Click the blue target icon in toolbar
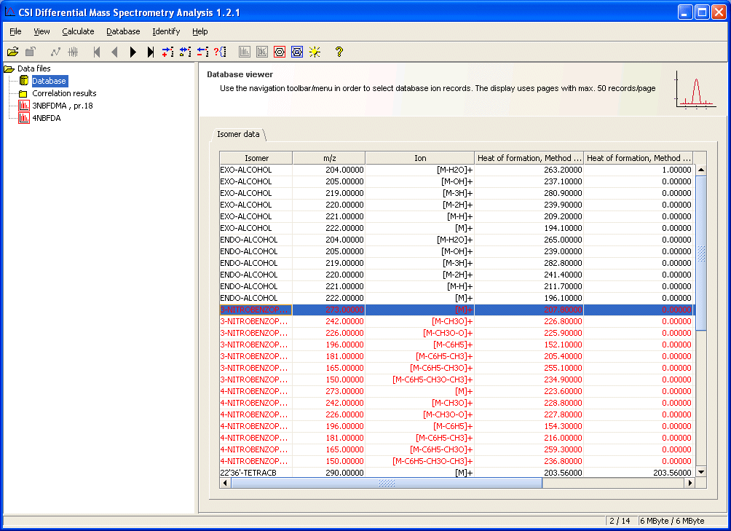Image resolution: width=731 pixels, height=531 pixels. click(x=297, y=52)
